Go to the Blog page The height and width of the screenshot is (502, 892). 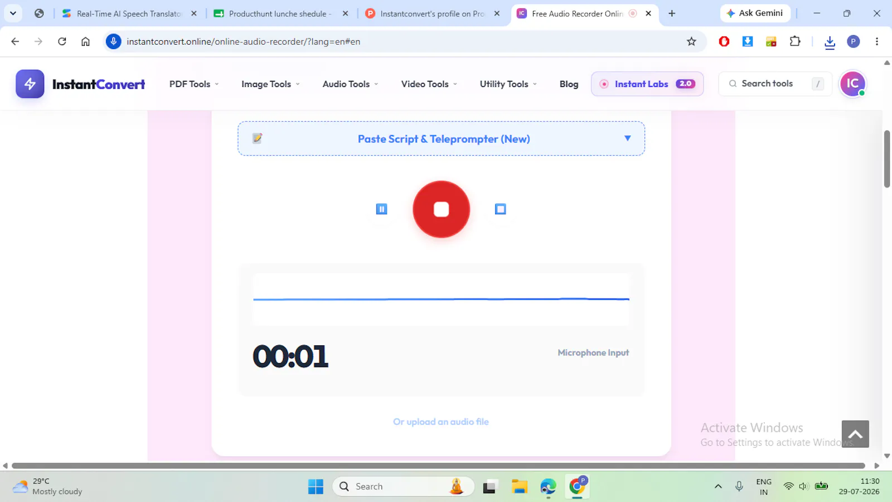(569, 84)
